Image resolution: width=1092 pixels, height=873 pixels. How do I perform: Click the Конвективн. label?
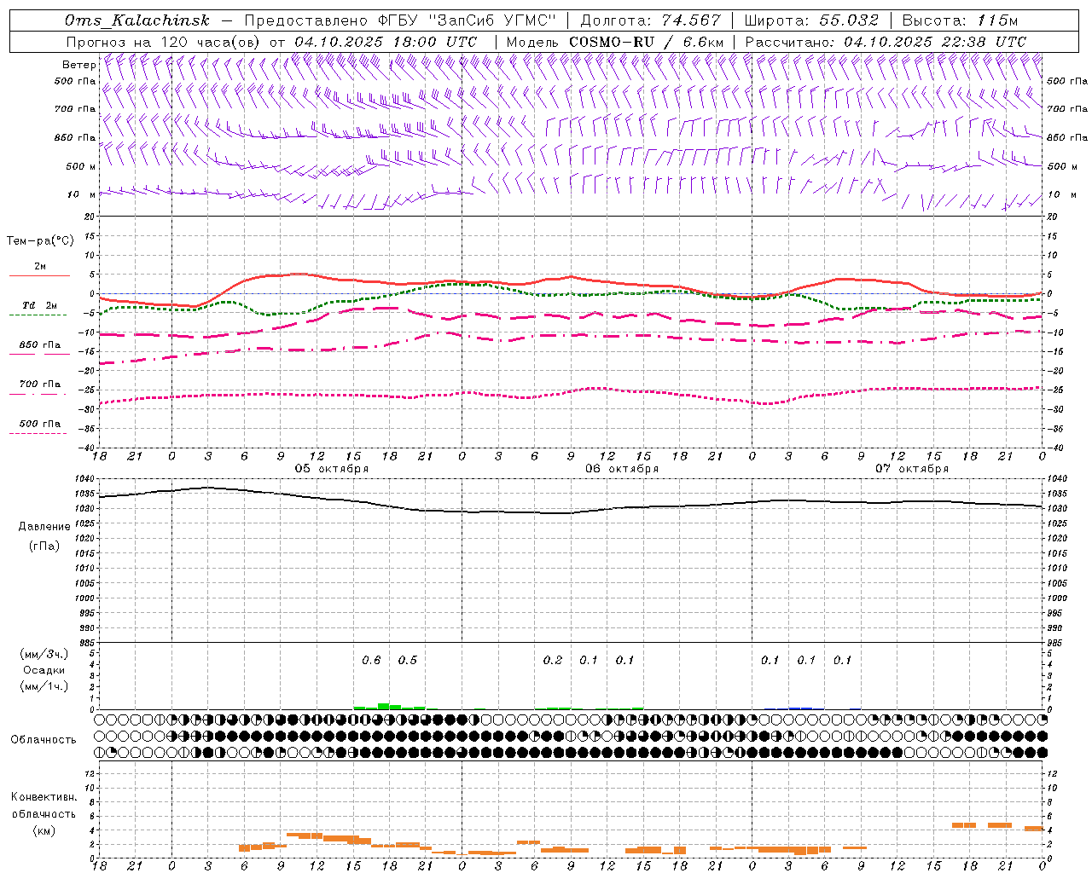(44, 797)
